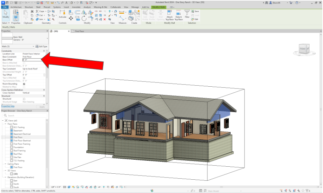Image resolution: width=323 pixels, height=193 pixels.
Task: Open the File menu
Action: click(x=5, y=7)
